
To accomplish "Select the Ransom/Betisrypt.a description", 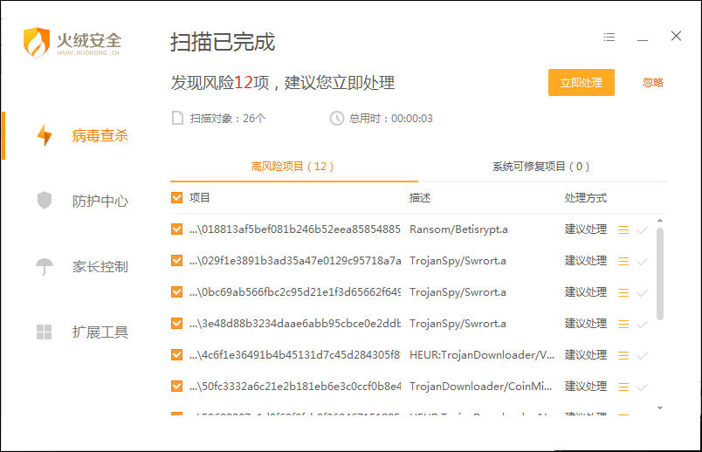I will click(458, 229).
